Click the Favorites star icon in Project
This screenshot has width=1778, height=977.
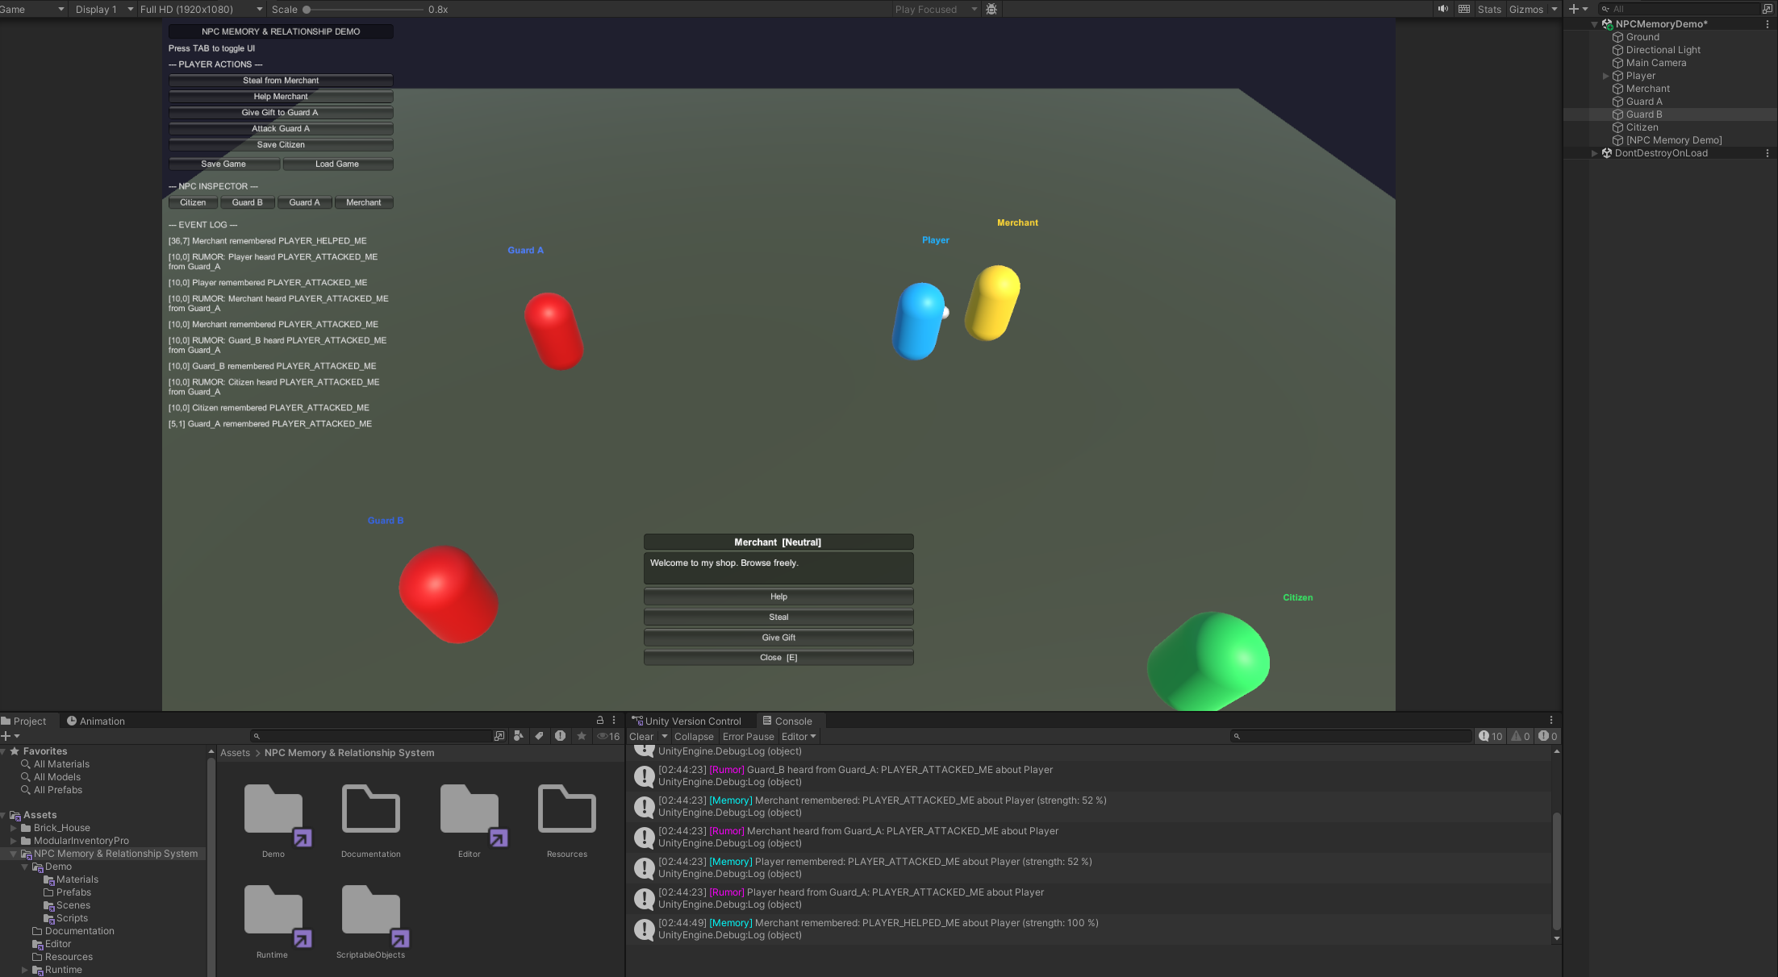tap(581, 736)
